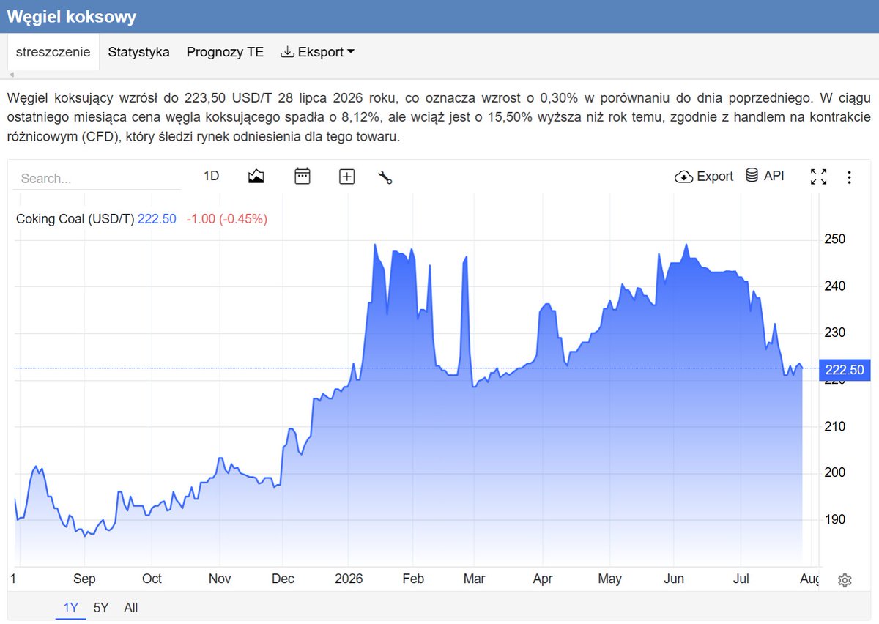The image size is (879, 624).
Task: Expand chart to fullscreen
Action: (x=818, y=177)
